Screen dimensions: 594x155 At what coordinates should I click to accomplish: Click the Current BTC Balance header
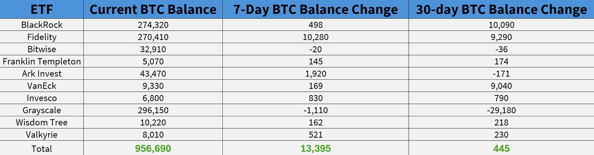tap(153, 10)
